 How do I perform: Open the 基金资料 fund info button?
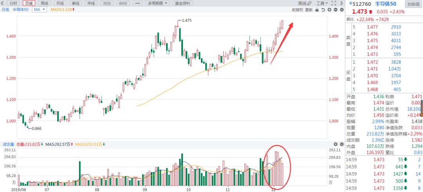coord(183,3)
